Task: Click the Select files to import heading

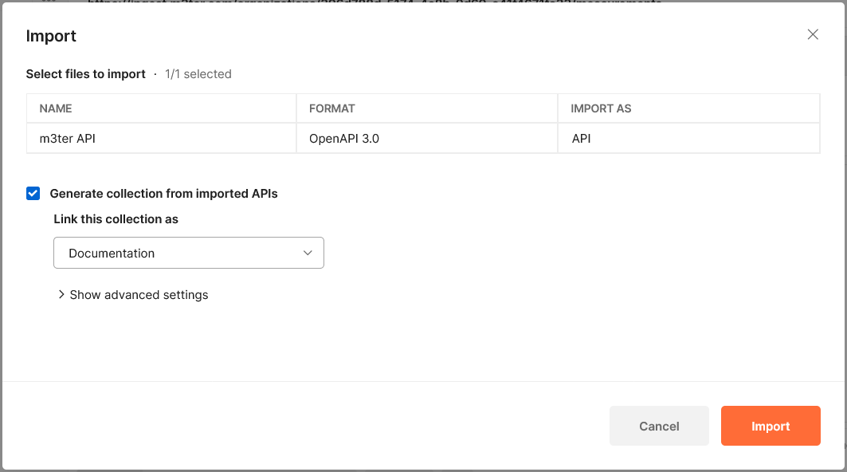Action: (86, 74)
